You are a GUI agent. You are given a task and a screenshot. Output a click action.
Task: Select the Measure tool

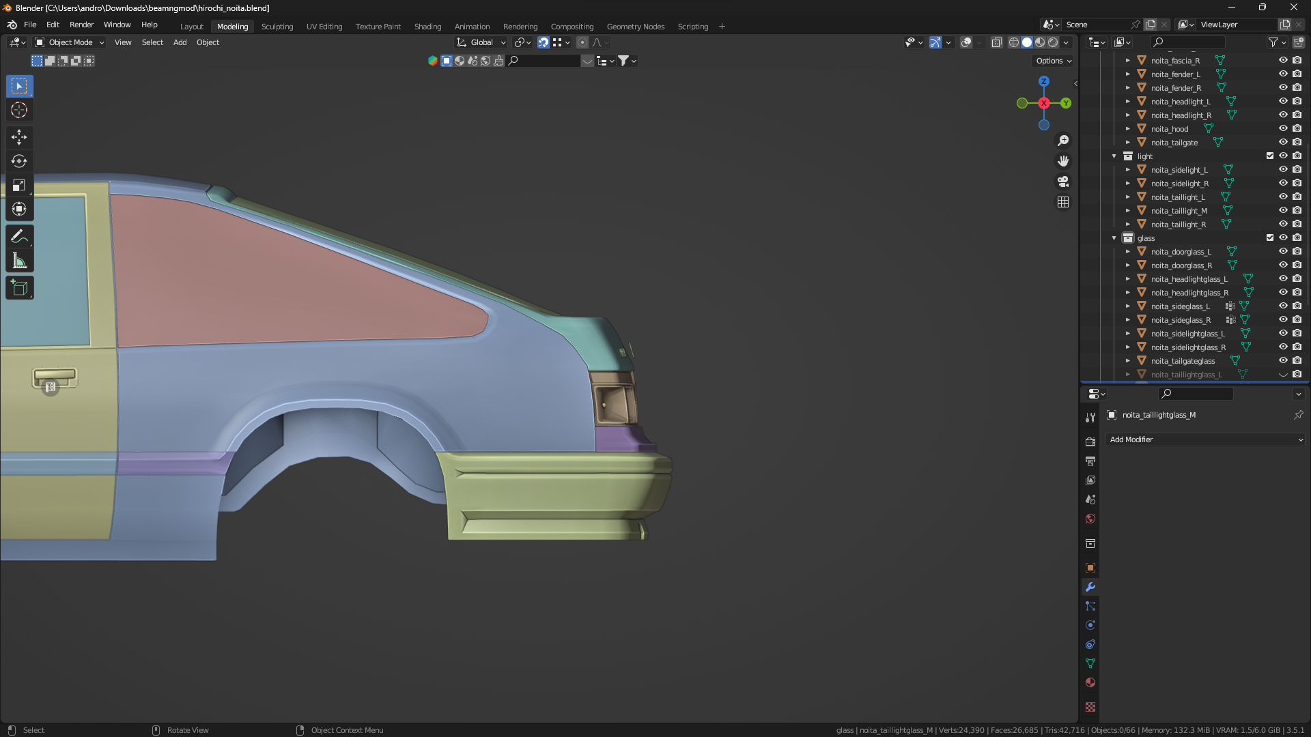[19, 261]
